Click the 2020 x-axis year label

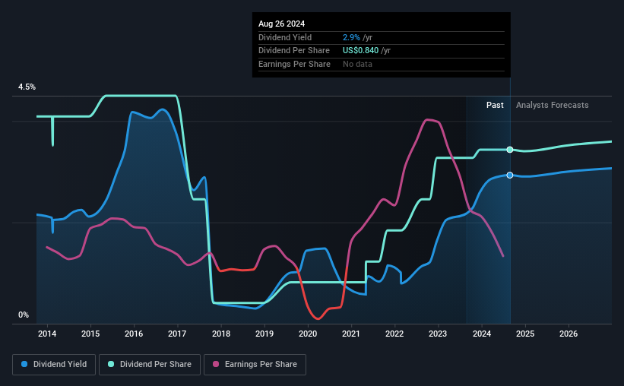tap(308, 334)
